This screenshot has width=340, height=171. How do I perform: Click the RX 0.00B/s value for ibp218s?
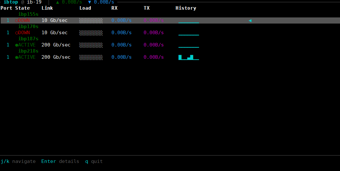point(122,57)
